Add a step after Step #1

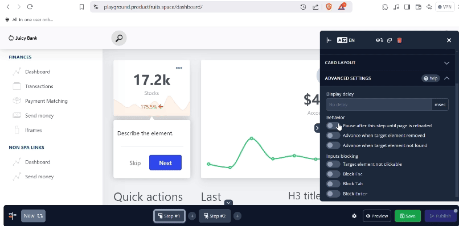192,216
